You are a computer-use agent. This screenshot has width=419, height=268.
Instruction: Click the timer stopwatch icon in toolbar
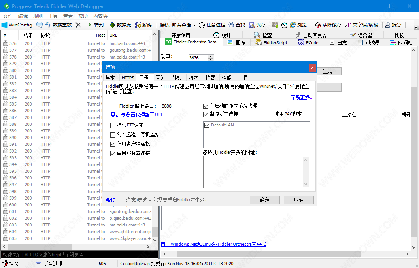click(284, 25)
